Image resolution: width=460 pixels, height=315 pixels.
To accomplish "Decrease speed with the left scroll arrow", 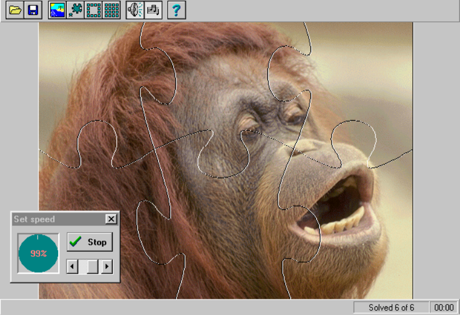I will click(72, 266).
